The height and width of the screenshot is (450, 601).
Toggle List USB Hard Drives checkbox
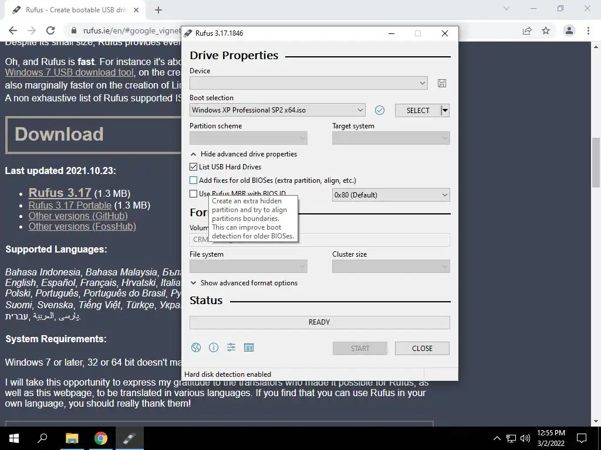pyautogui.click(x=194, y=167)
